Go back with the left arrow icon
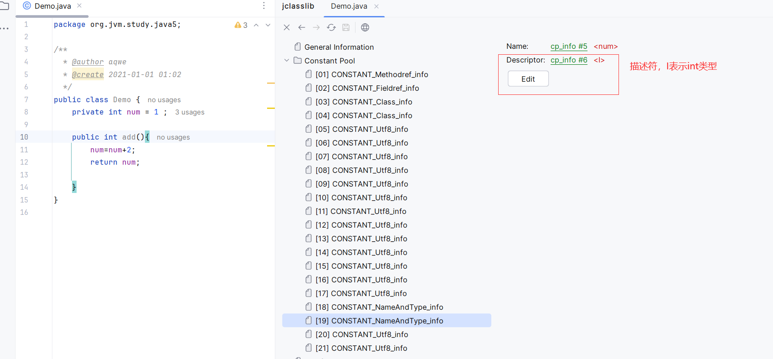The image size is (773, 359). point(302,27)
